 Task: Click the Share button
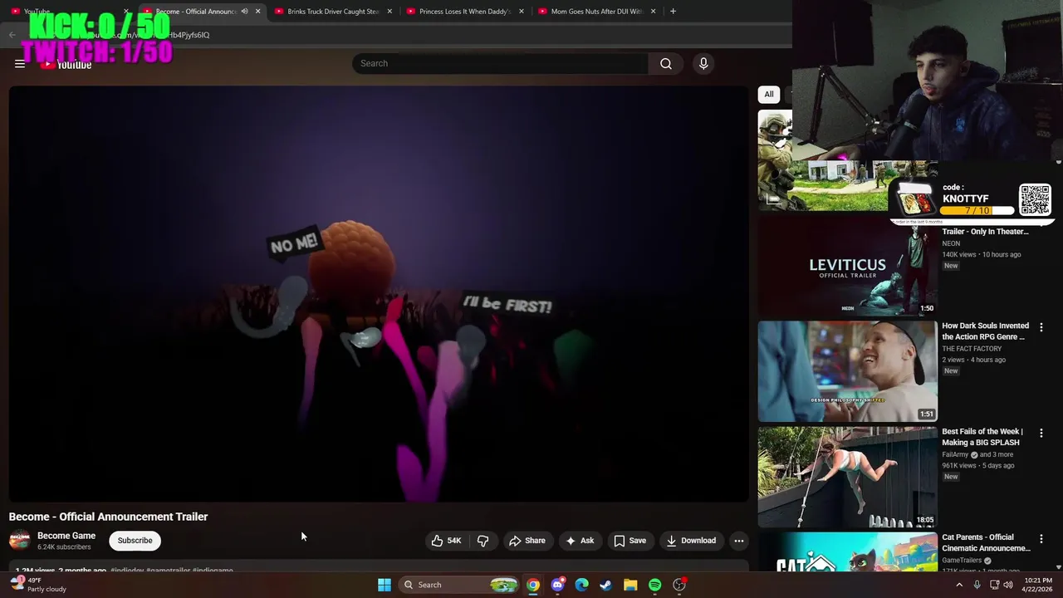coord(527,541)
